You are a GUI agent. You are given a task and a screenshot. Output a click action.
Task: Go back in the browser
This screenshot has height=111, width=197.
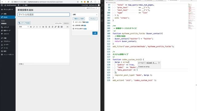pyautogui.click(x=2, y=2)
